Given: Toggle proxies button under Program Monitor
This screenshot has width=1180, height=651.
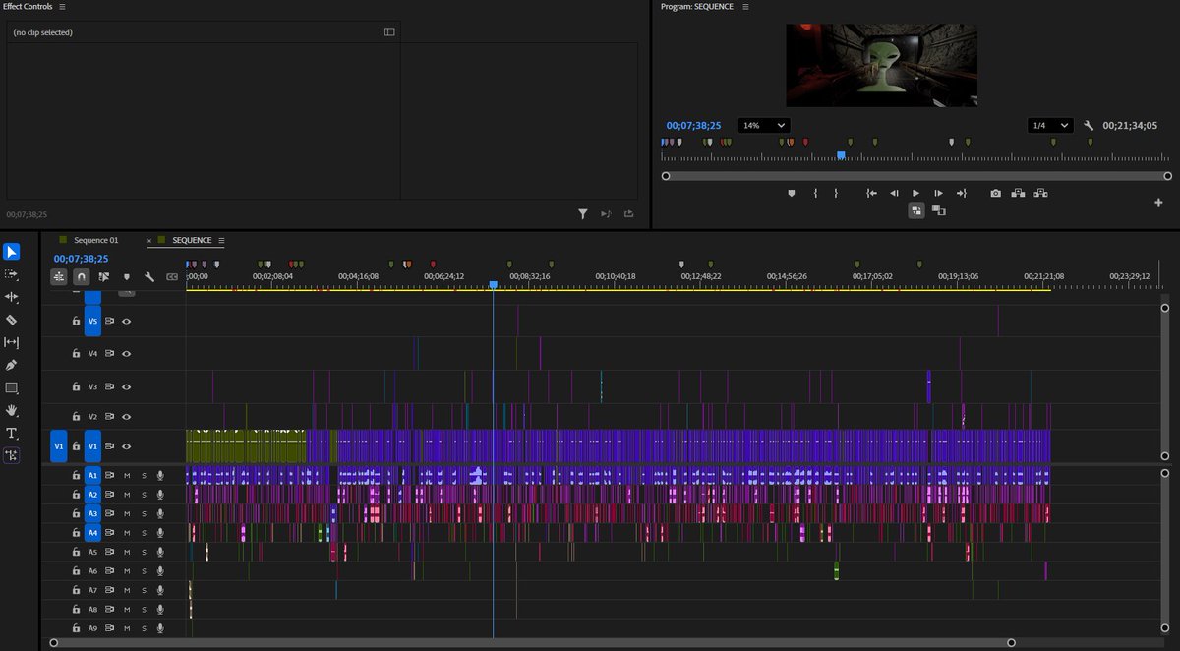Looking at the screenshot, I should (x=916, y=209).
